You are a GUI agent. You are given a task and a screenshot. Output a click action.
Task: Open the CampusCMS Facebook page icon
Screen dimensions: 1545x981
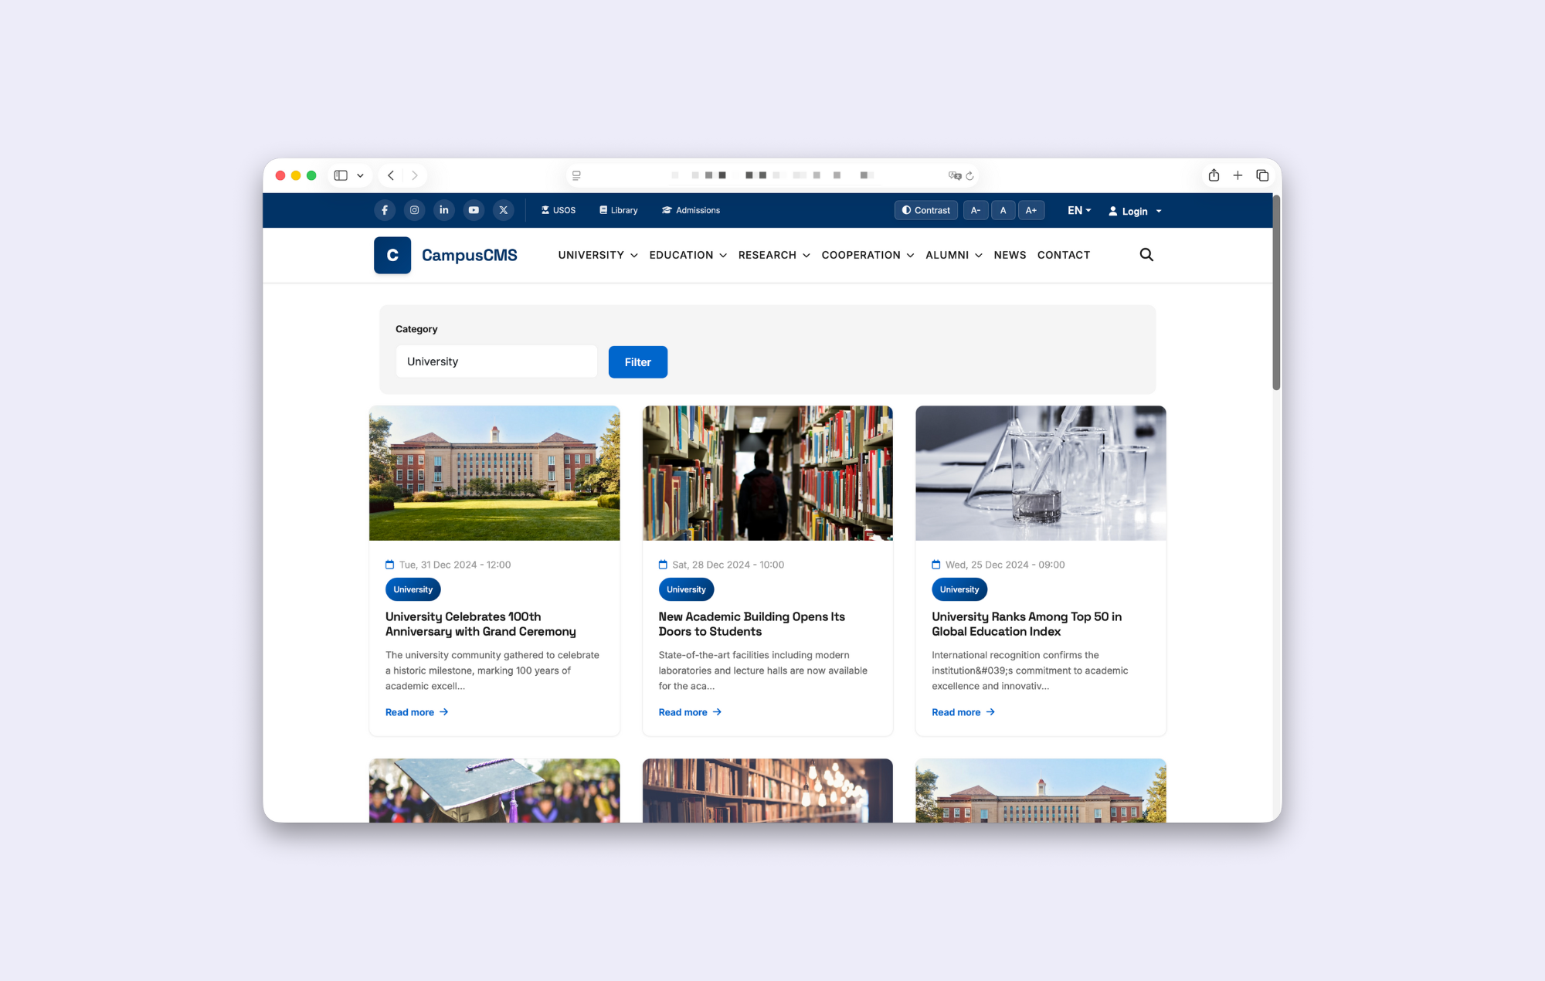click(x=385, y=209)
